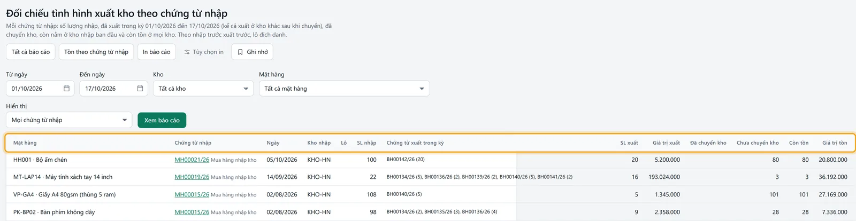Click the In báo cáo button
Image resolution: width=856 pixels, height=221 pixels.
pyautogui.click(x=156, y=52)
